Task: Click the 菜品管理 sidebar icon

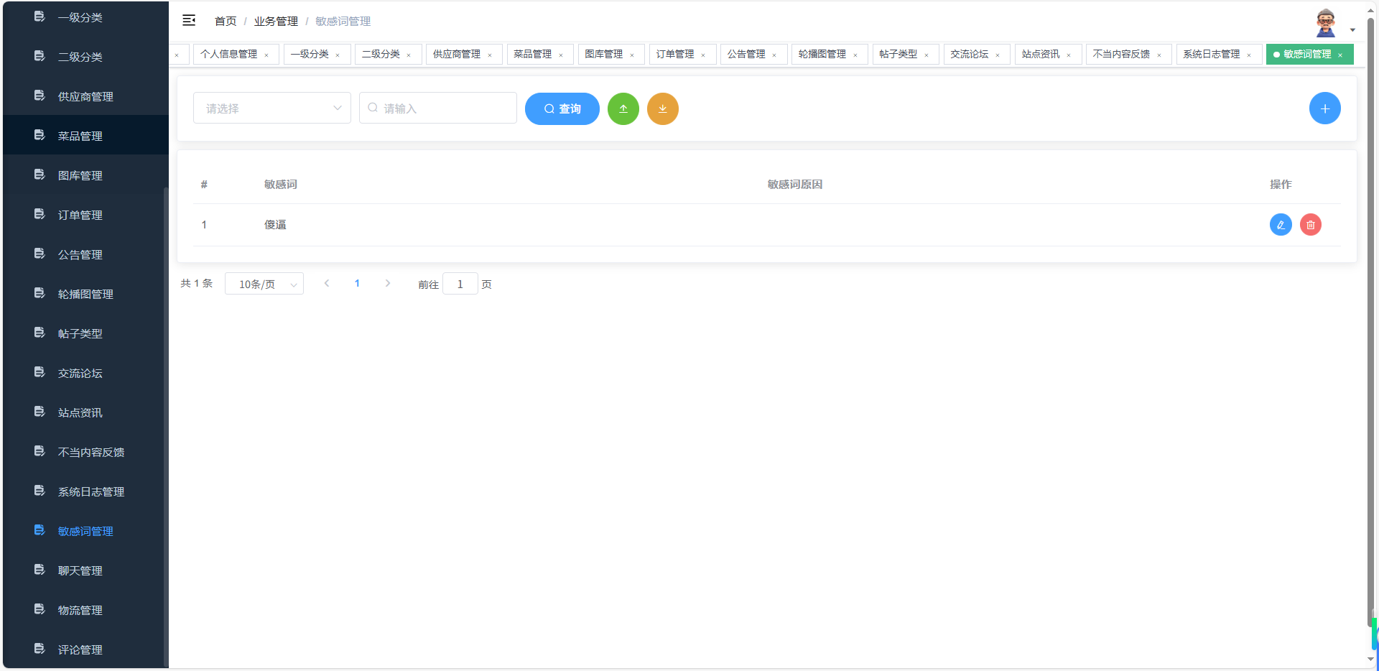Action: pyautogui.click(x=39, y=134)
